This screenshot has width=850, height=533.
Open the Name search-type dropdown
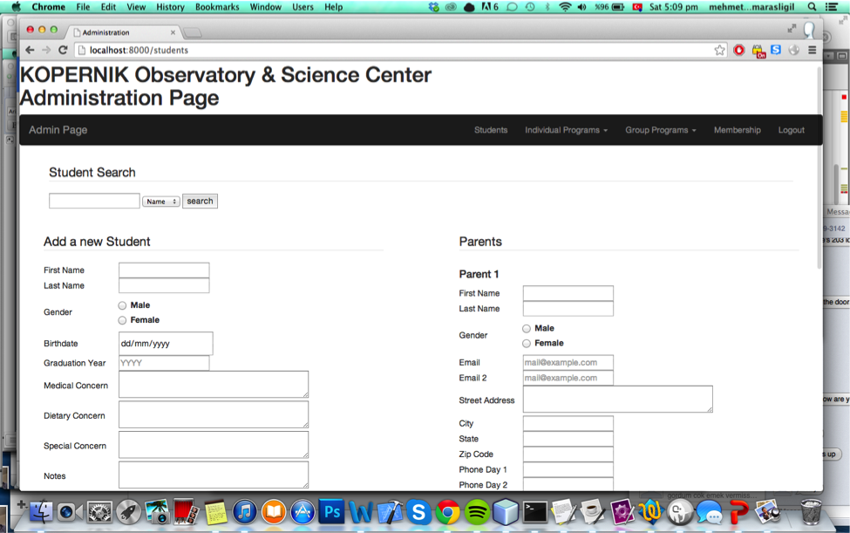pos(161,202)
